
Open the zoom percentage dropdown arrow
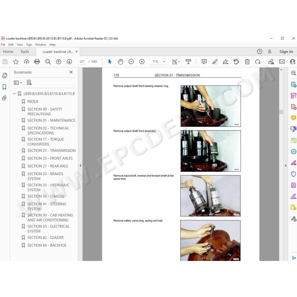pos(164,62)
